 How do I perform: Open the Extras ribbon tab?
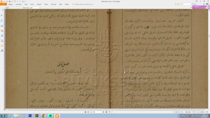(67, 4)
